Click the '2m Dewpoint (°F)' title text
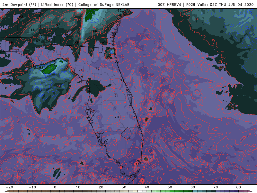This screenshot has width=257, height=193. 19,5
